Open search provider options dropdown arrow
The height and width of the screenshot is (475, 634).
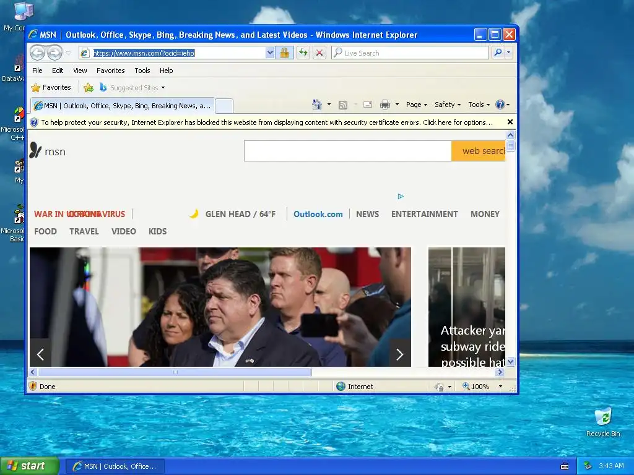509,53
